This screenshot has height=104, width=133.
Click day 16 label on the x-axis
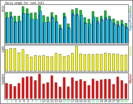tap(68, 101)
